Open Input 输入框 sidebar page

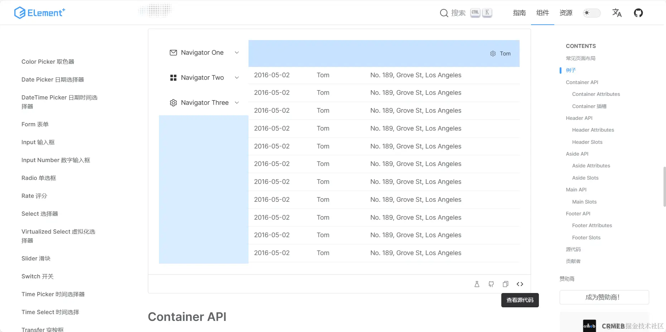click(x=38, y=142)
